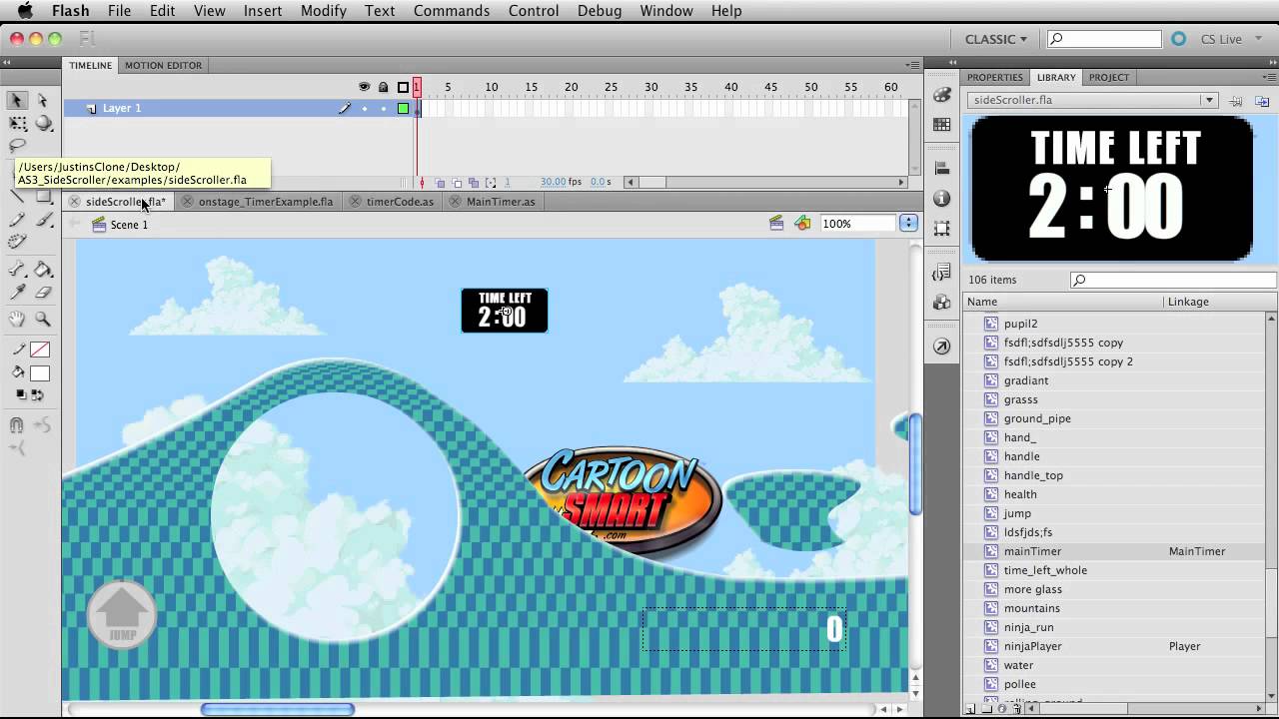Select the Brush tool
The width and height of the screenshot is (1279, 719).
(43, 220)
